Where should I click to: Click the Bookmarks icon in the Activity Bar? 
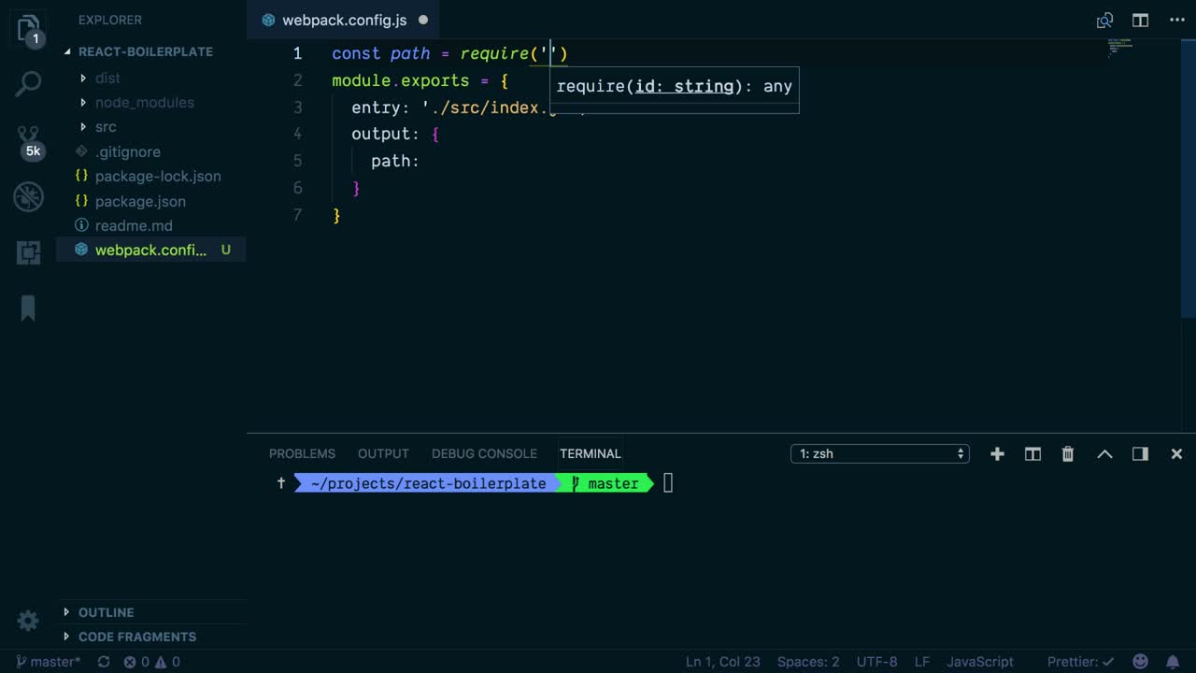pos(27,308)
